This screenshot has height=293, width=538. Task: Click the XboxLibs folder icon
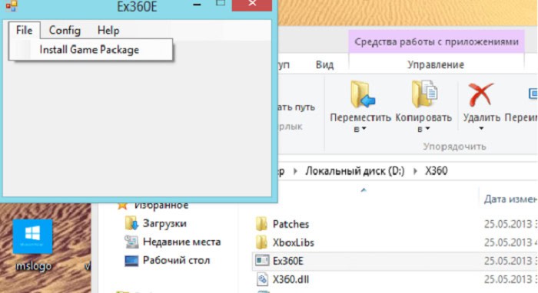pos(261,242)
